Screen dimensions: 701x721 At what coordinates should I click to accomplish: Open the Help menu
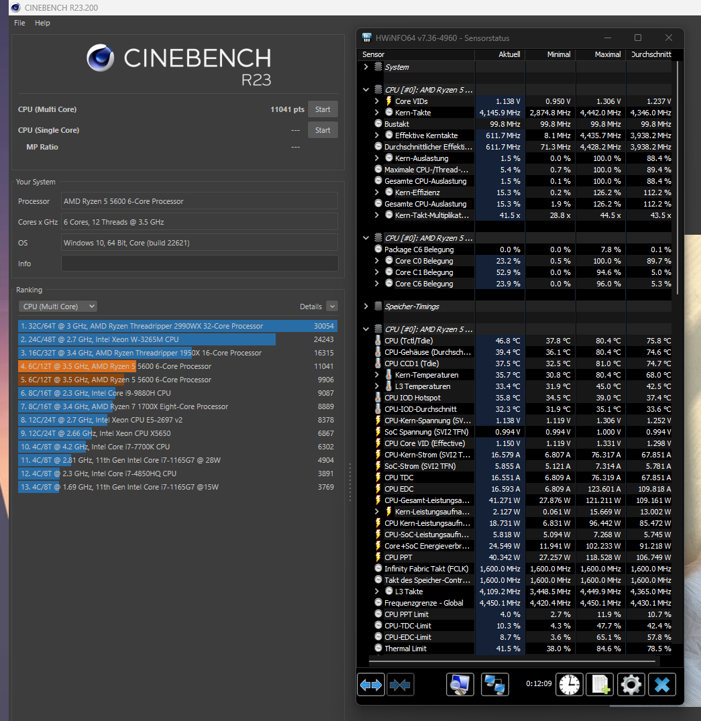42,23
